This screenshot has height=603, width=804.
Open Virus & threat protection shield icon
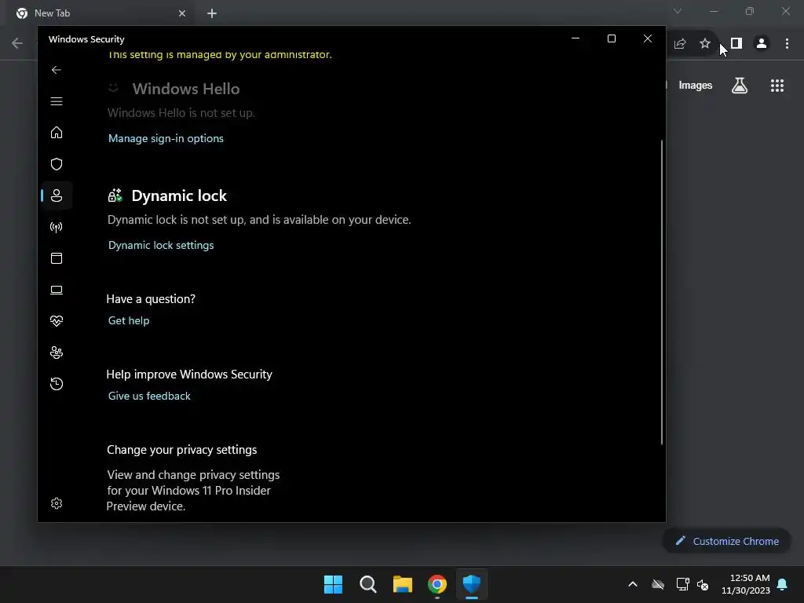tap(57, 164)
